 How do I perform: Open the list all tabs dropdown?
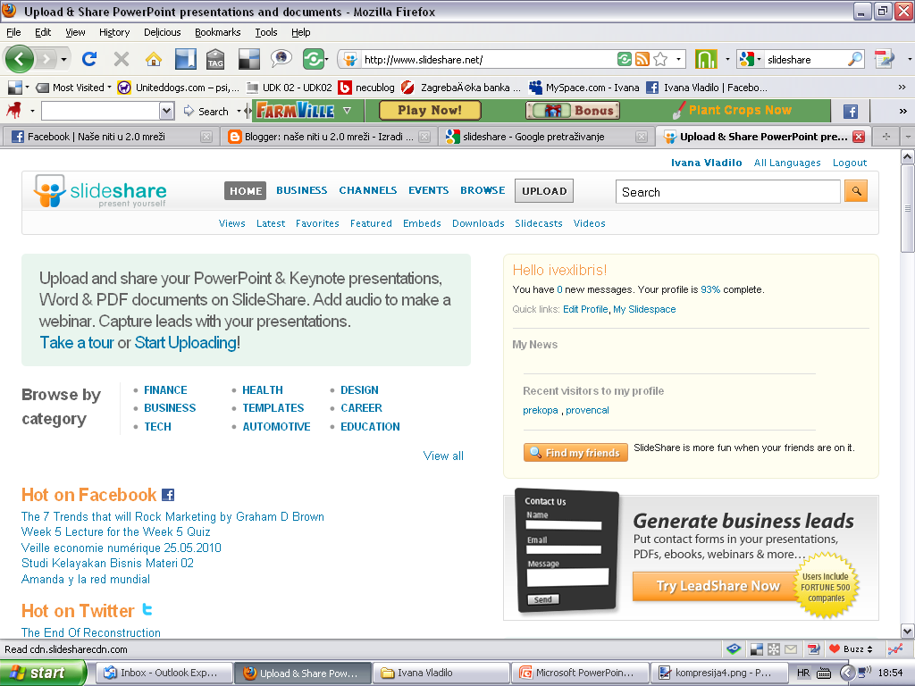click(908, 137)
